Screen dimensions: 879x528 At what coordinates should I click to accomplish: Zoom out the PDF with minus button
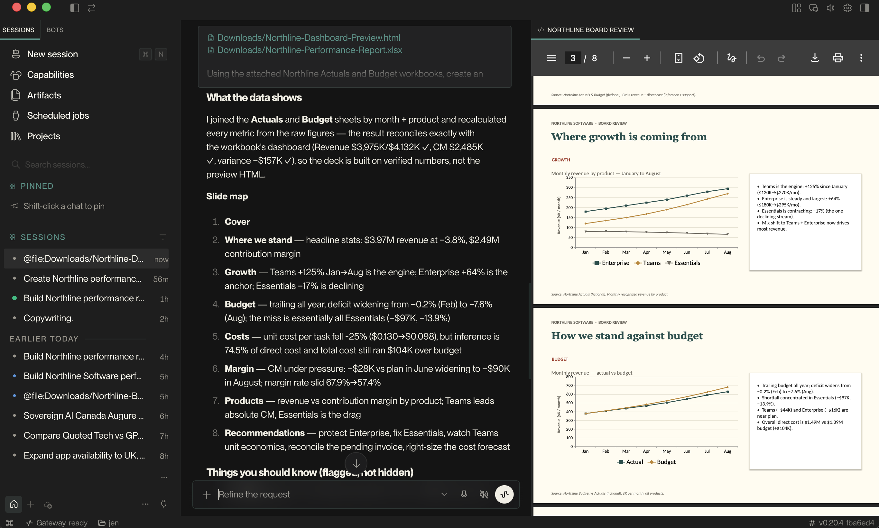point(626,58)
